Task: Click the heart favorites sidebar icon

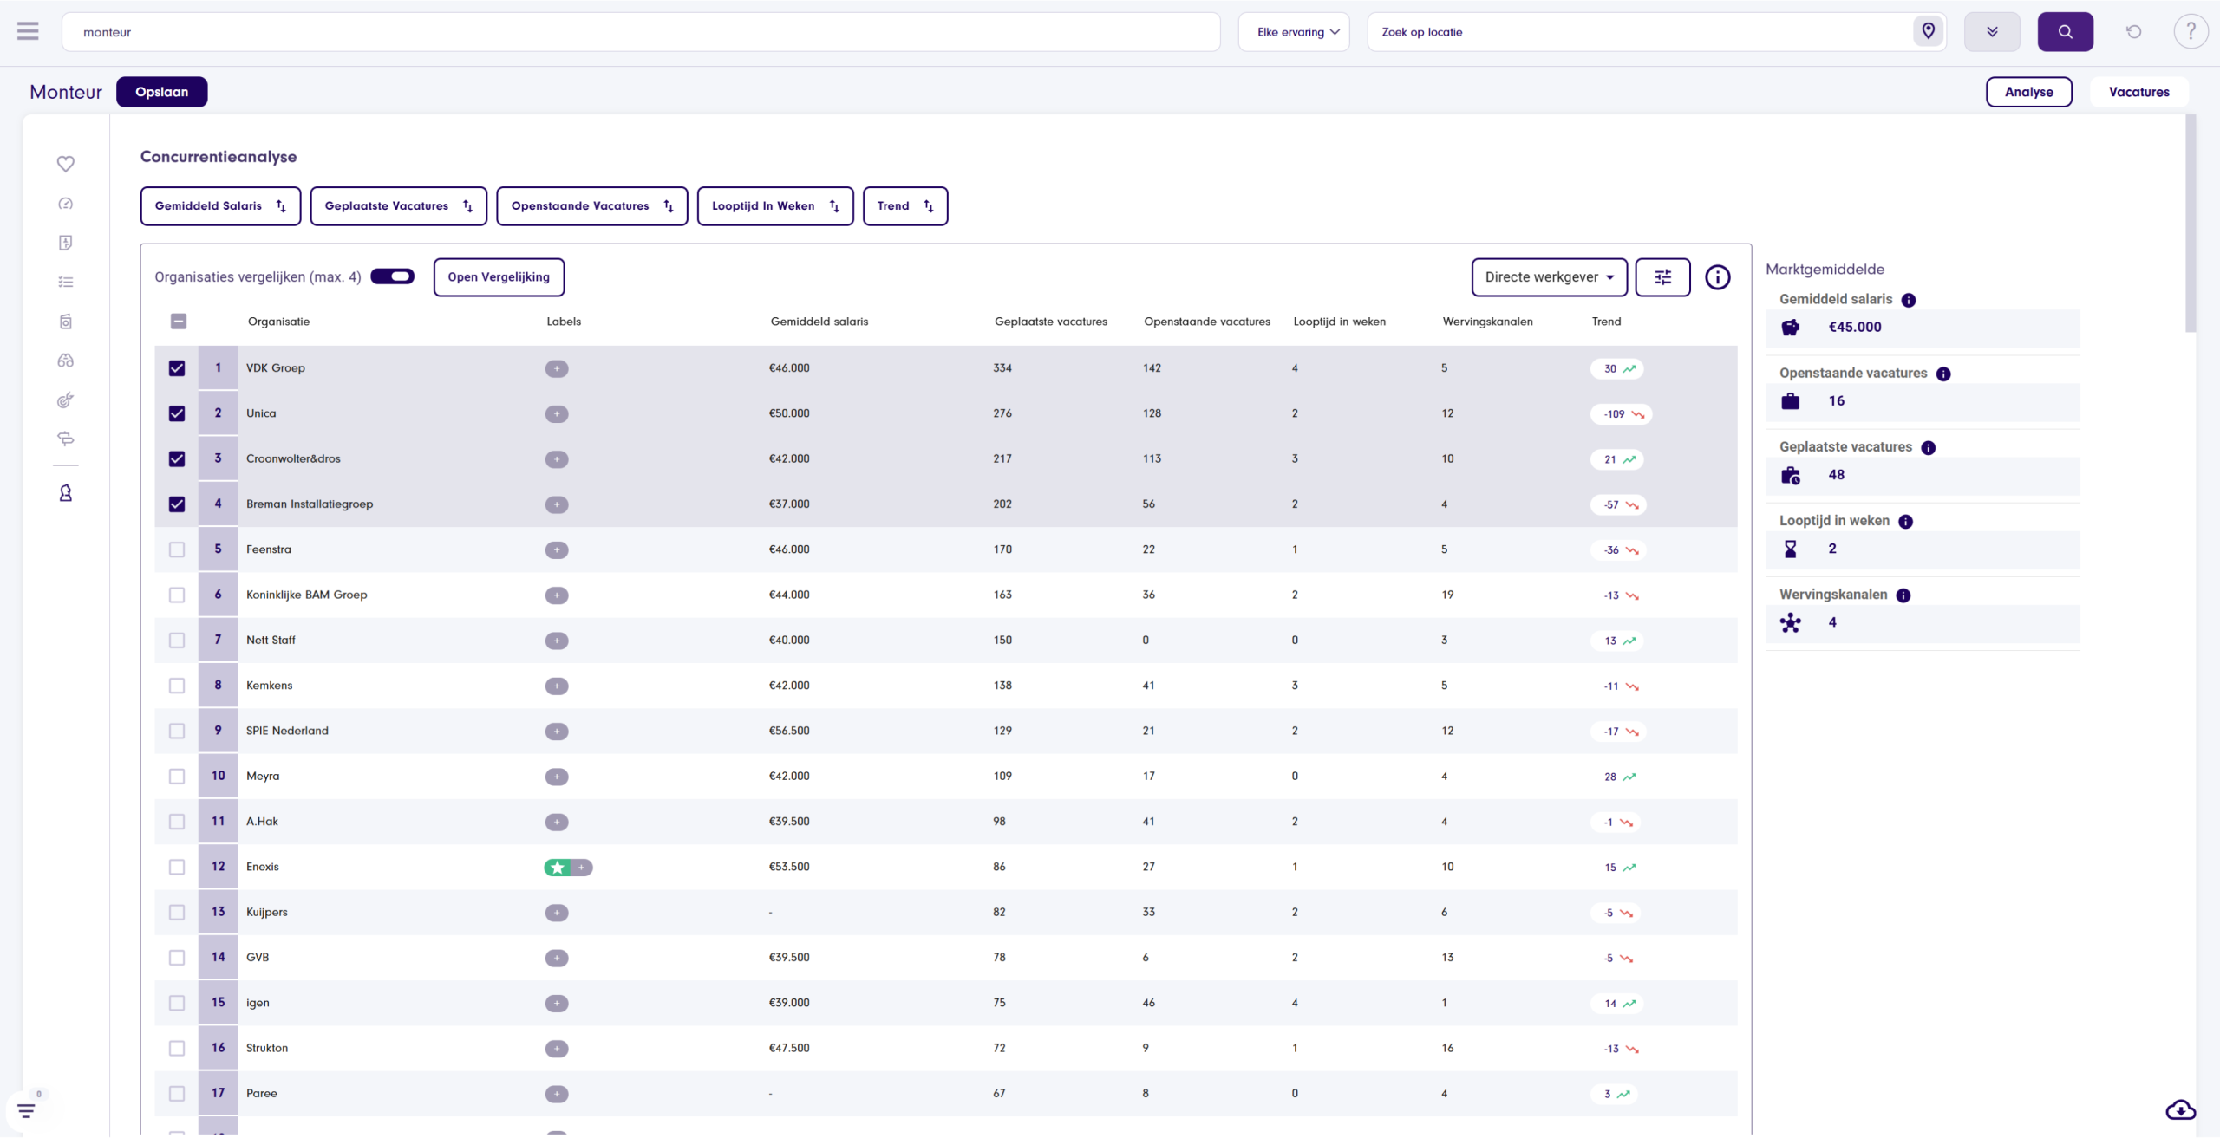Action: point(65,164)
